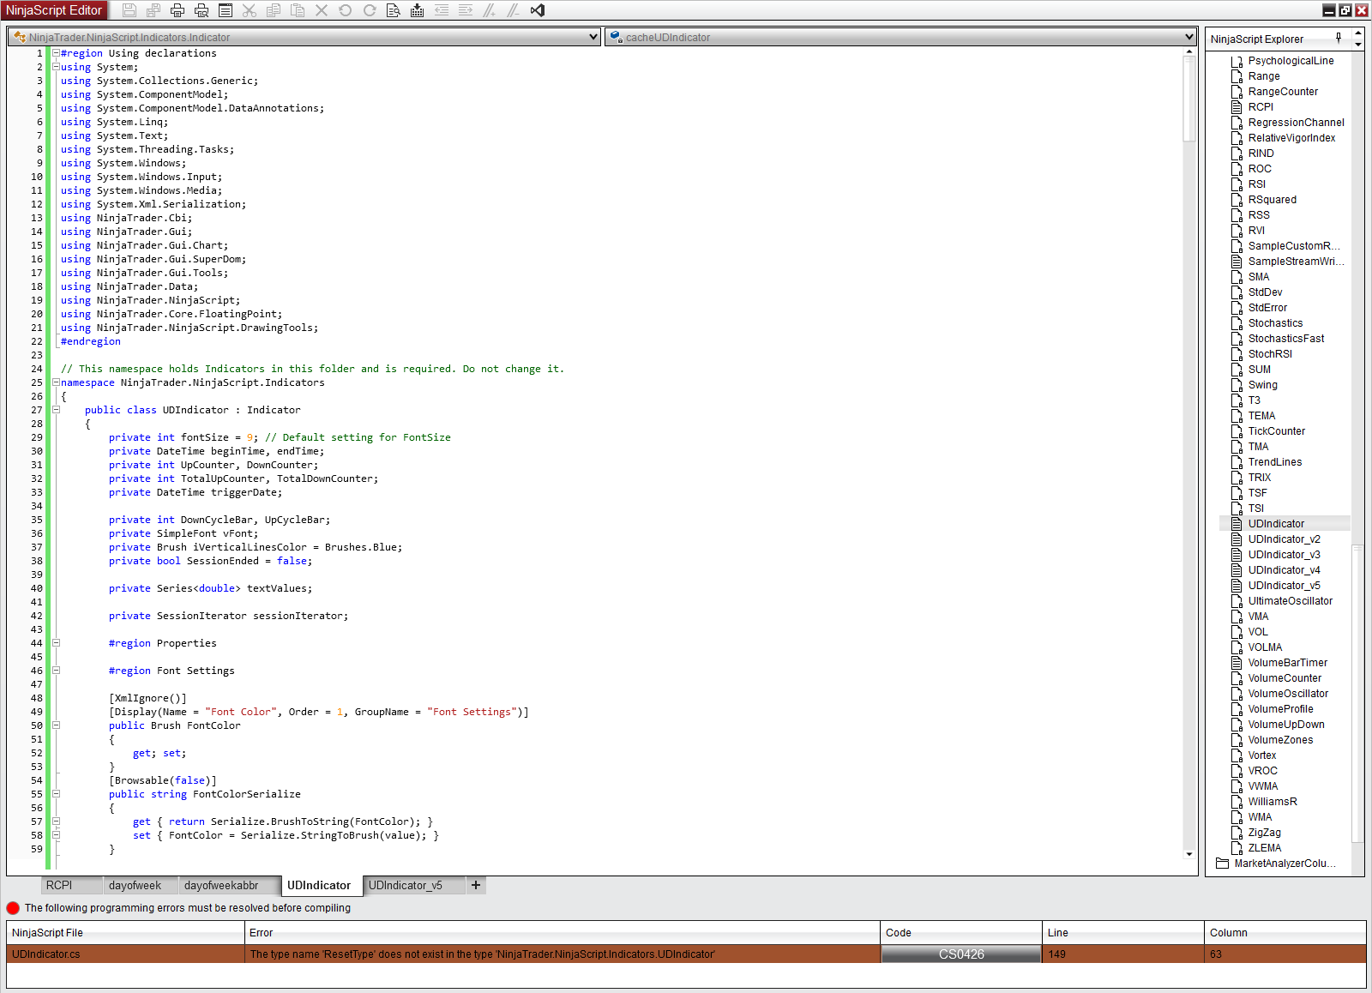
Task: Click the Redo toolbar icon
Action: point(370,10)
